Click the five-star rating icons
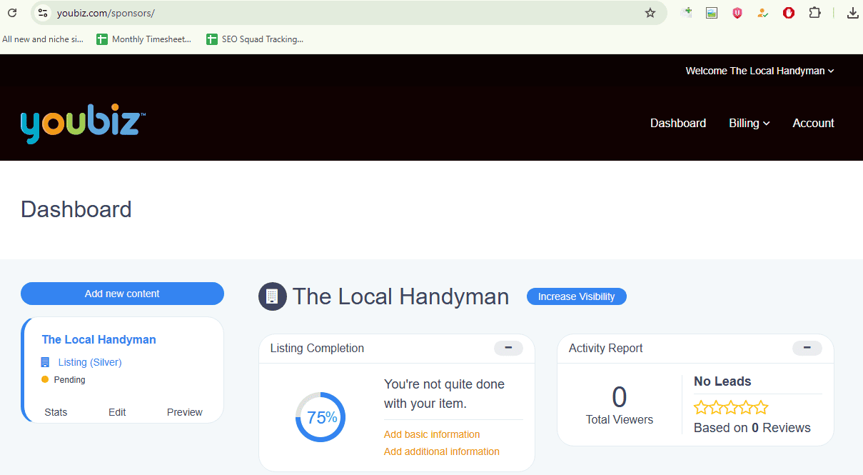This screenshot has width=863, height=475. [x=730, y=408]
